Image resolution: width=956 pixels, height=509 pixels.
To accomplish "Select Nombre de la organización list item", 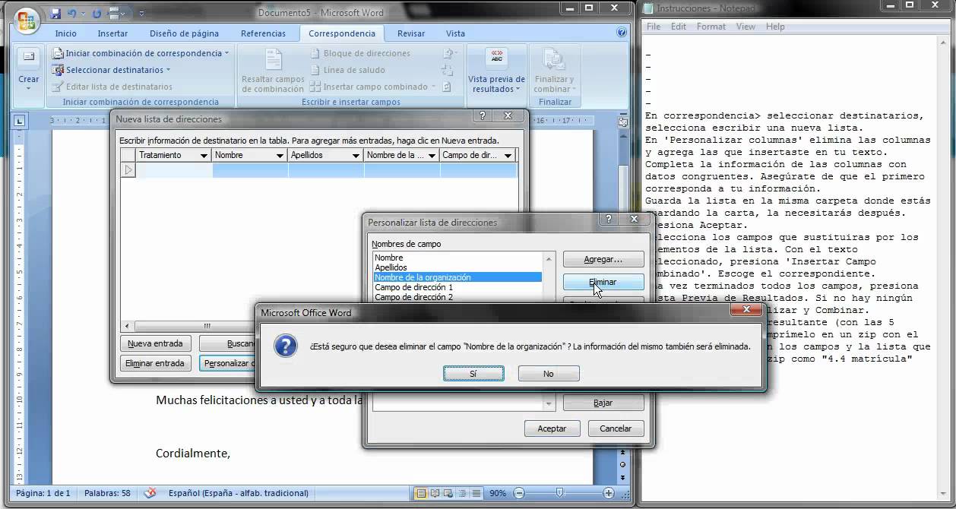I will 457,277.
